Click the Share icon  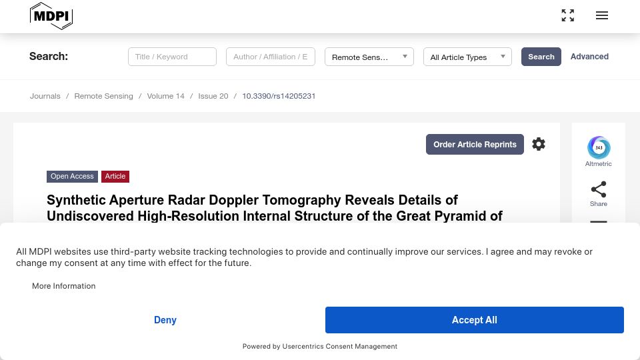point(599,189)
